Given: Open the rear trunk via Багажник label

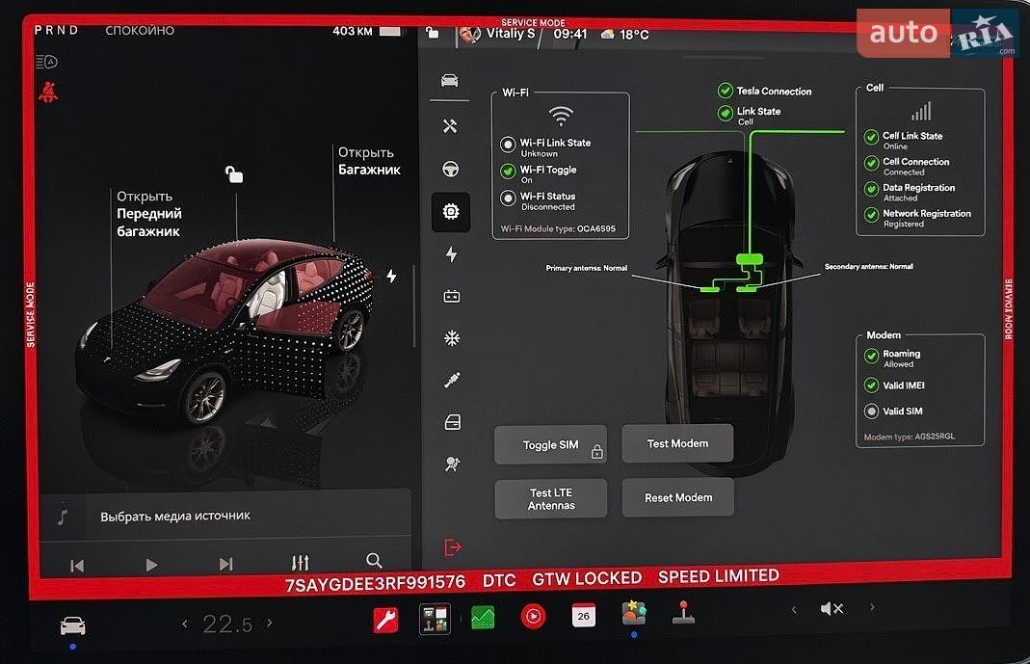Looking at the screenshot, I should [x=369, y=161].
